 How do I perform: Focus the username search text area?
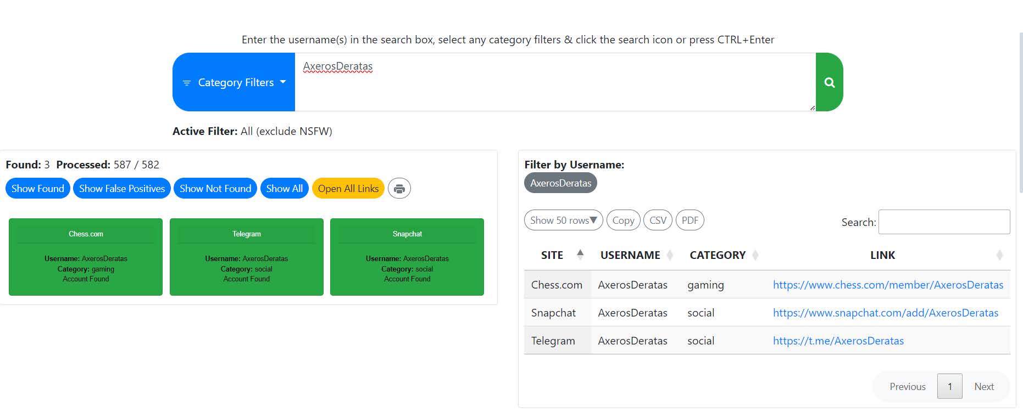click(x=555, y=82)
